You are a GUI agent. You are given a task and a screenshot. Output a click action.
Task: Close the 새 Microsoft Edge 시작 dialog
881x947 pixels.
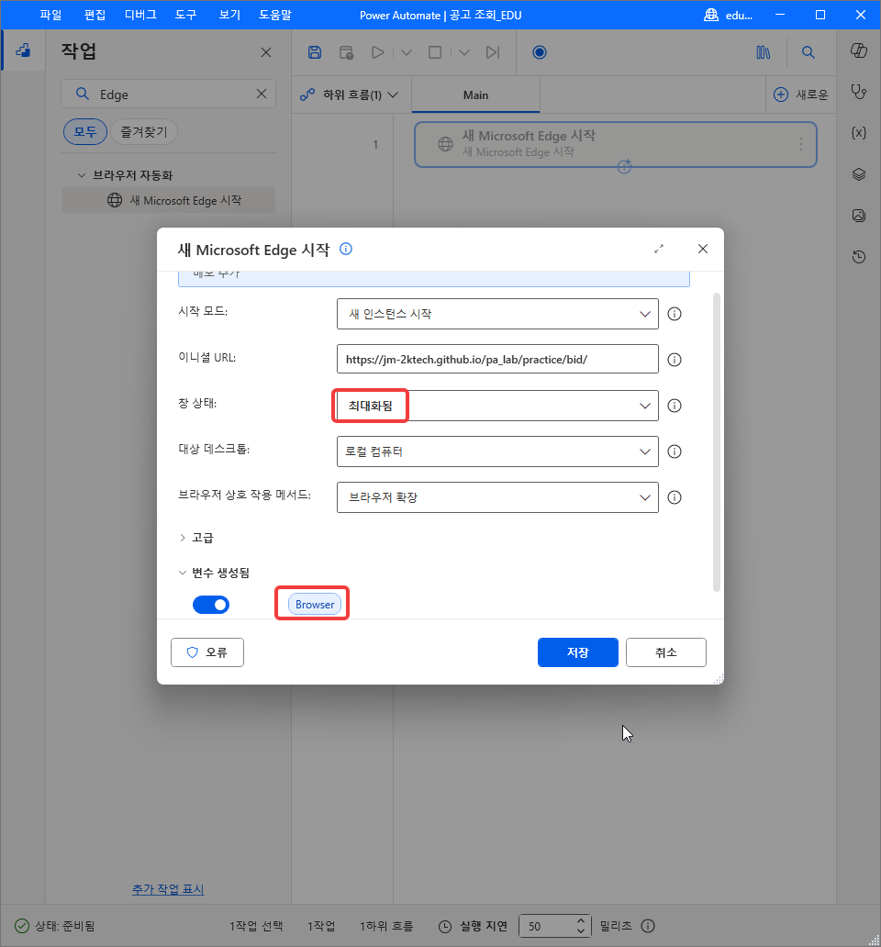(703, 249)
